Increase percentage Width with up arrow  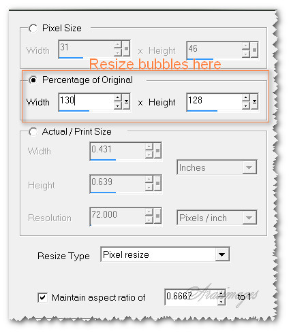(118, 98)
